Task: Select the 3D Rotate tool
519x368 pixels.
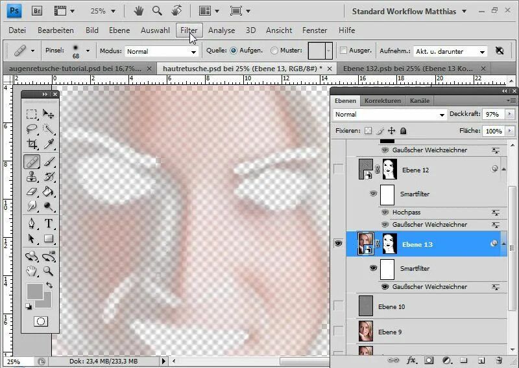Action: (31, 257)
